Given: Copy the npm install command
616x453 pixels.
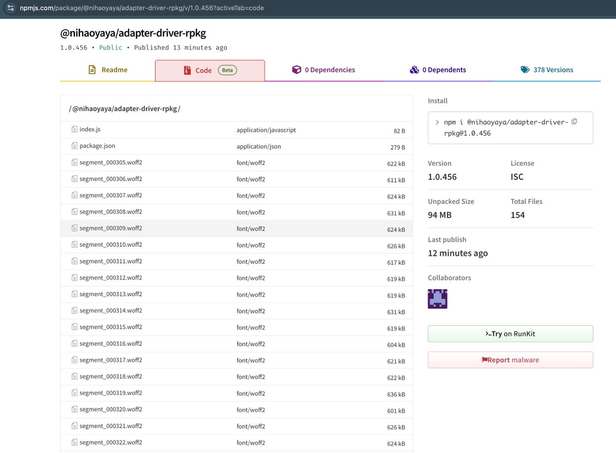Looking at the screenshot, I should [x=574, y=122].
